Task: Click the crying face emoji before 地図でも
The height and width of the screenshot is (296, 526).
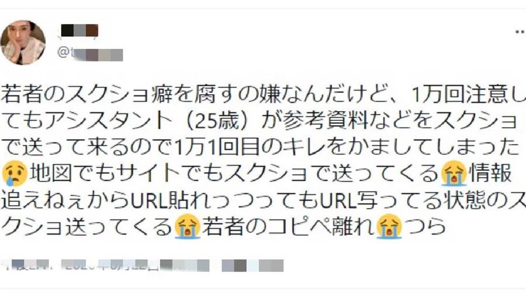Action: pos(15,174)
